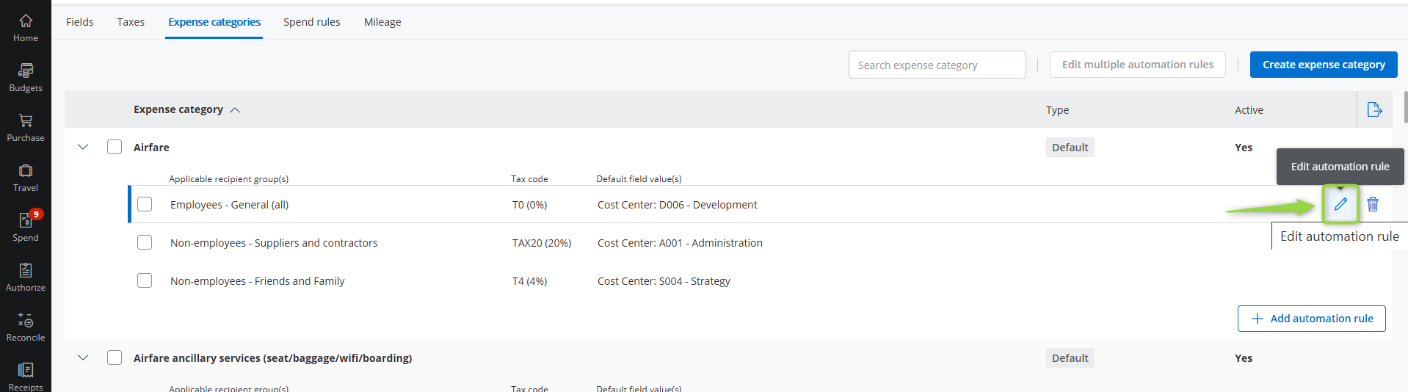Edit automation rule for Employees - General

1340,204
